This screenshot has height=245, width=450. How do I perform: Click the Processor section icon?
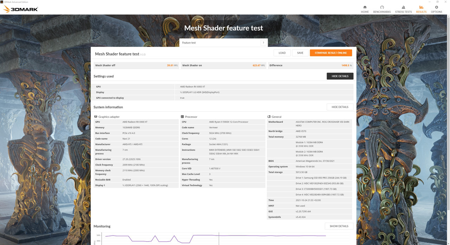pos(182,117)
